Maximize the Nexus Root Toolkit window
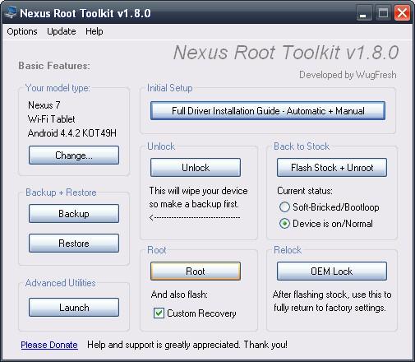415x362 pixels. click(383, 13)
